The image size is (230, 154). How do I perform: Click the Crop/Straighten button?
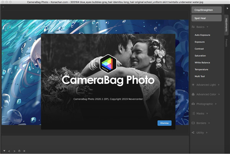pyautogui.click(x=206, y=9)
